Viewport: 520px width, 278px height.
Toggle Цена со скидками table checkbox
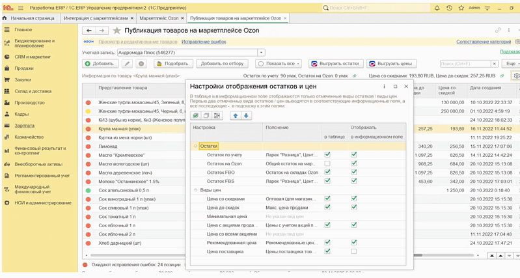click(x=327, y=199)
